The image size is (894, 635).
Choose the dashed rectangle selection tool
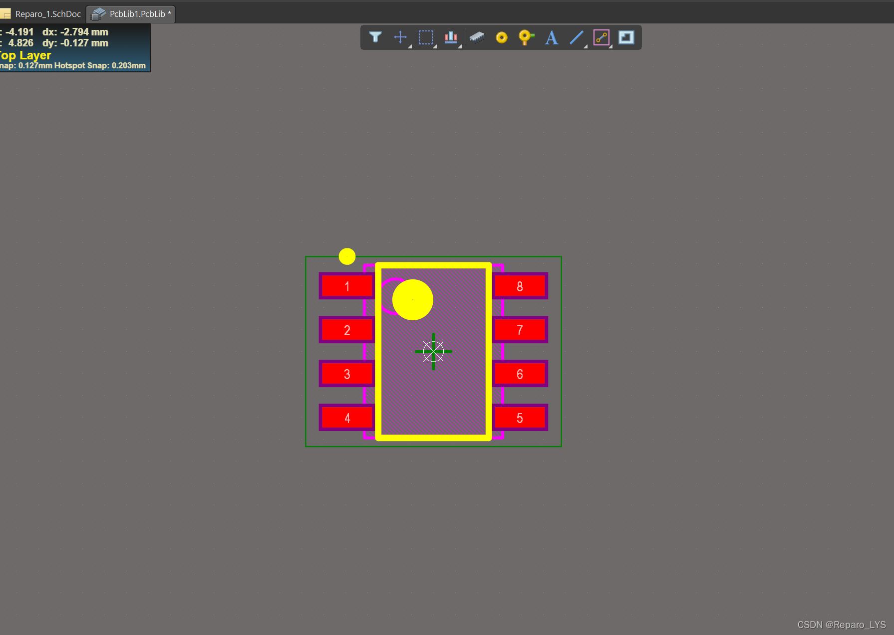point(425,37)
